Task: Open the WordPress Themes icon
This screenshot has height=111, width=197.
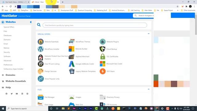Action: [72, 42]
